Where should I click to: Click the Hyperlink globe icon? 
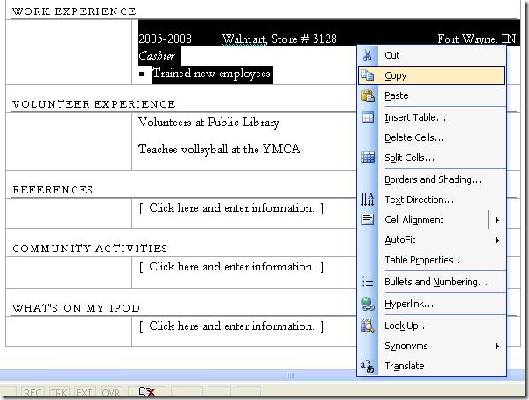(367, 304)
